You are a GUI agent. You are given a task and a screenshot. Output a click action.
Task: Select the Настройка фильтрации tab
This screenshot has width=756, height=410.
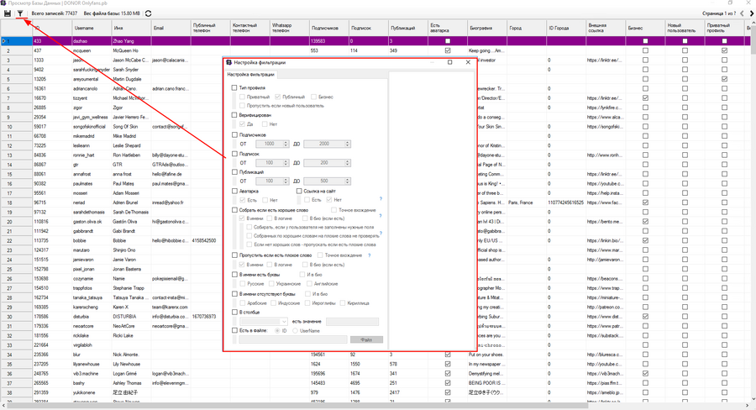pos(250,75)
